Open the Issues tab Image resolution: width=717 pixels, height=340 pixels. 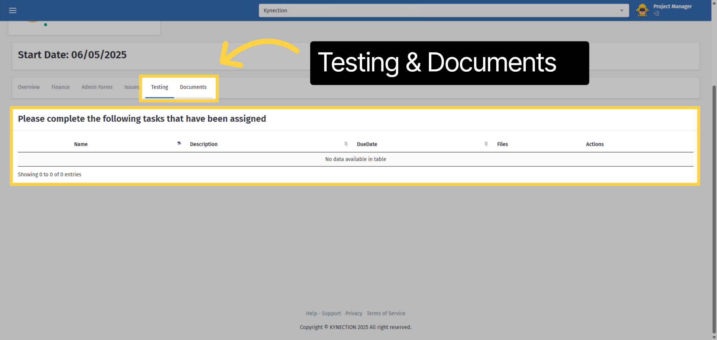tap(132, 87)
